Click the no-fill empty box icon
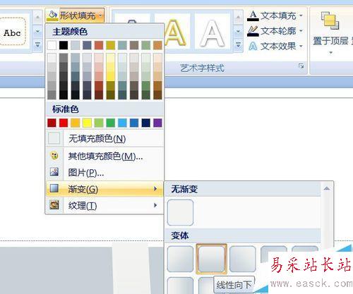The image size is (353, 294). pyautogui.click(x=54, y=138)
